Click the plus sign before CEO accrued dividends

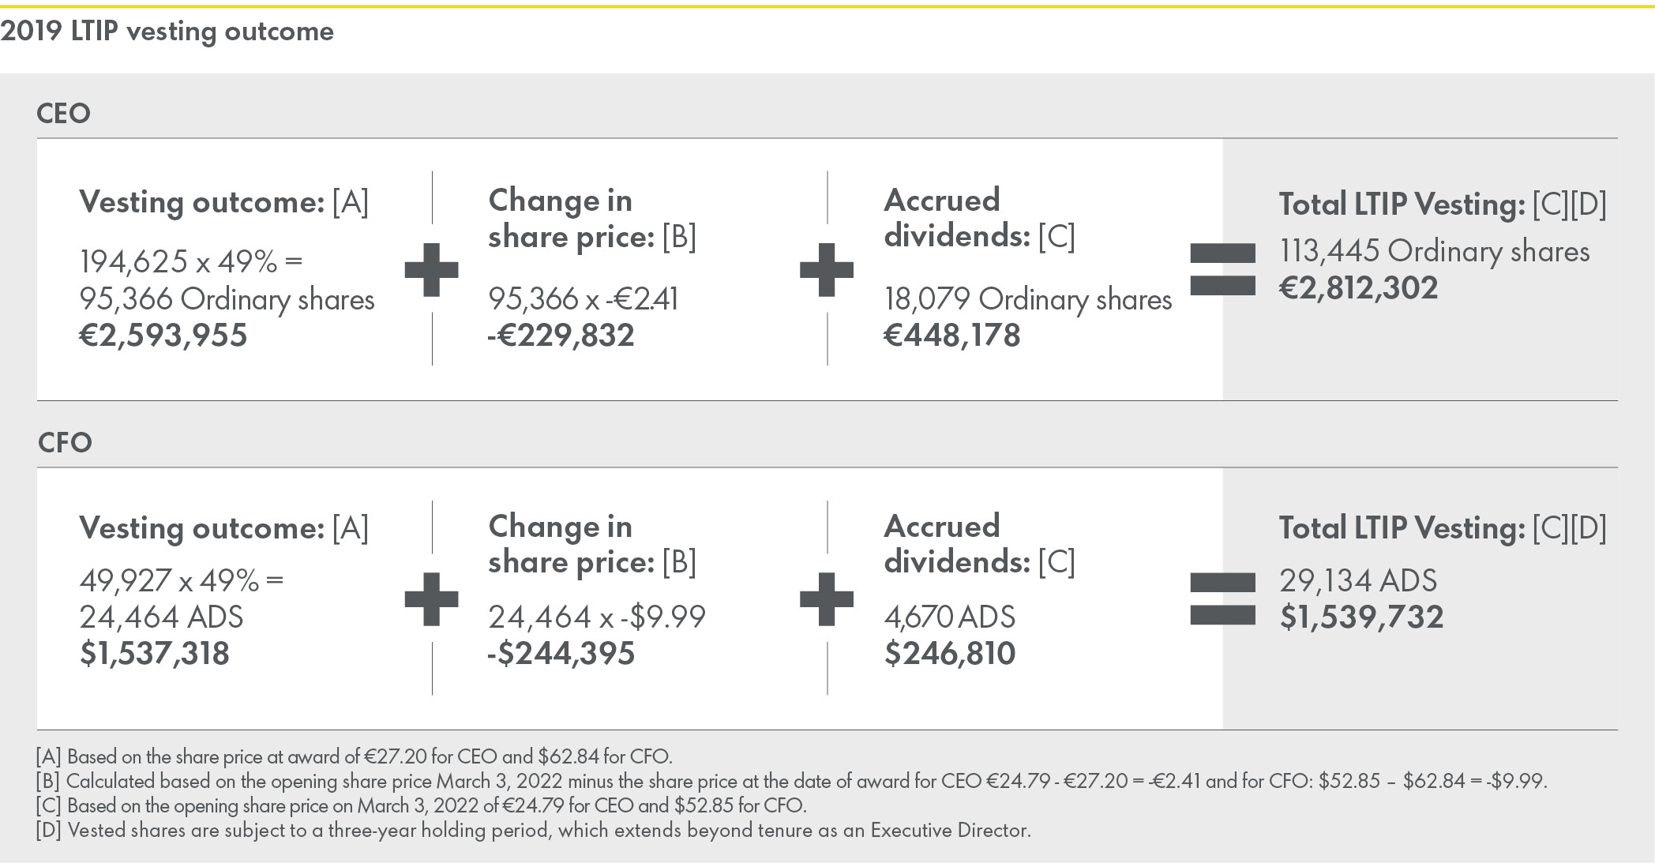[827, 269]
